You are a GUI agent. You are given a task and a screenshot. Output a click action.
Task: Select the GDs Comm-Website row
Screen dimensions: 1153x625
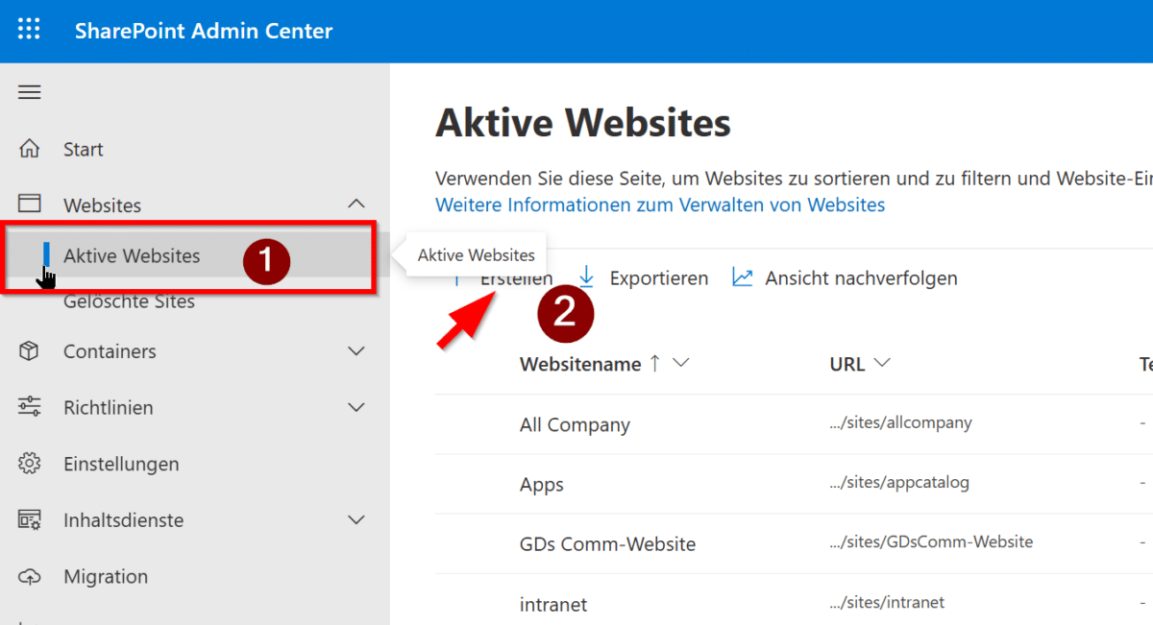coord(607,544)
